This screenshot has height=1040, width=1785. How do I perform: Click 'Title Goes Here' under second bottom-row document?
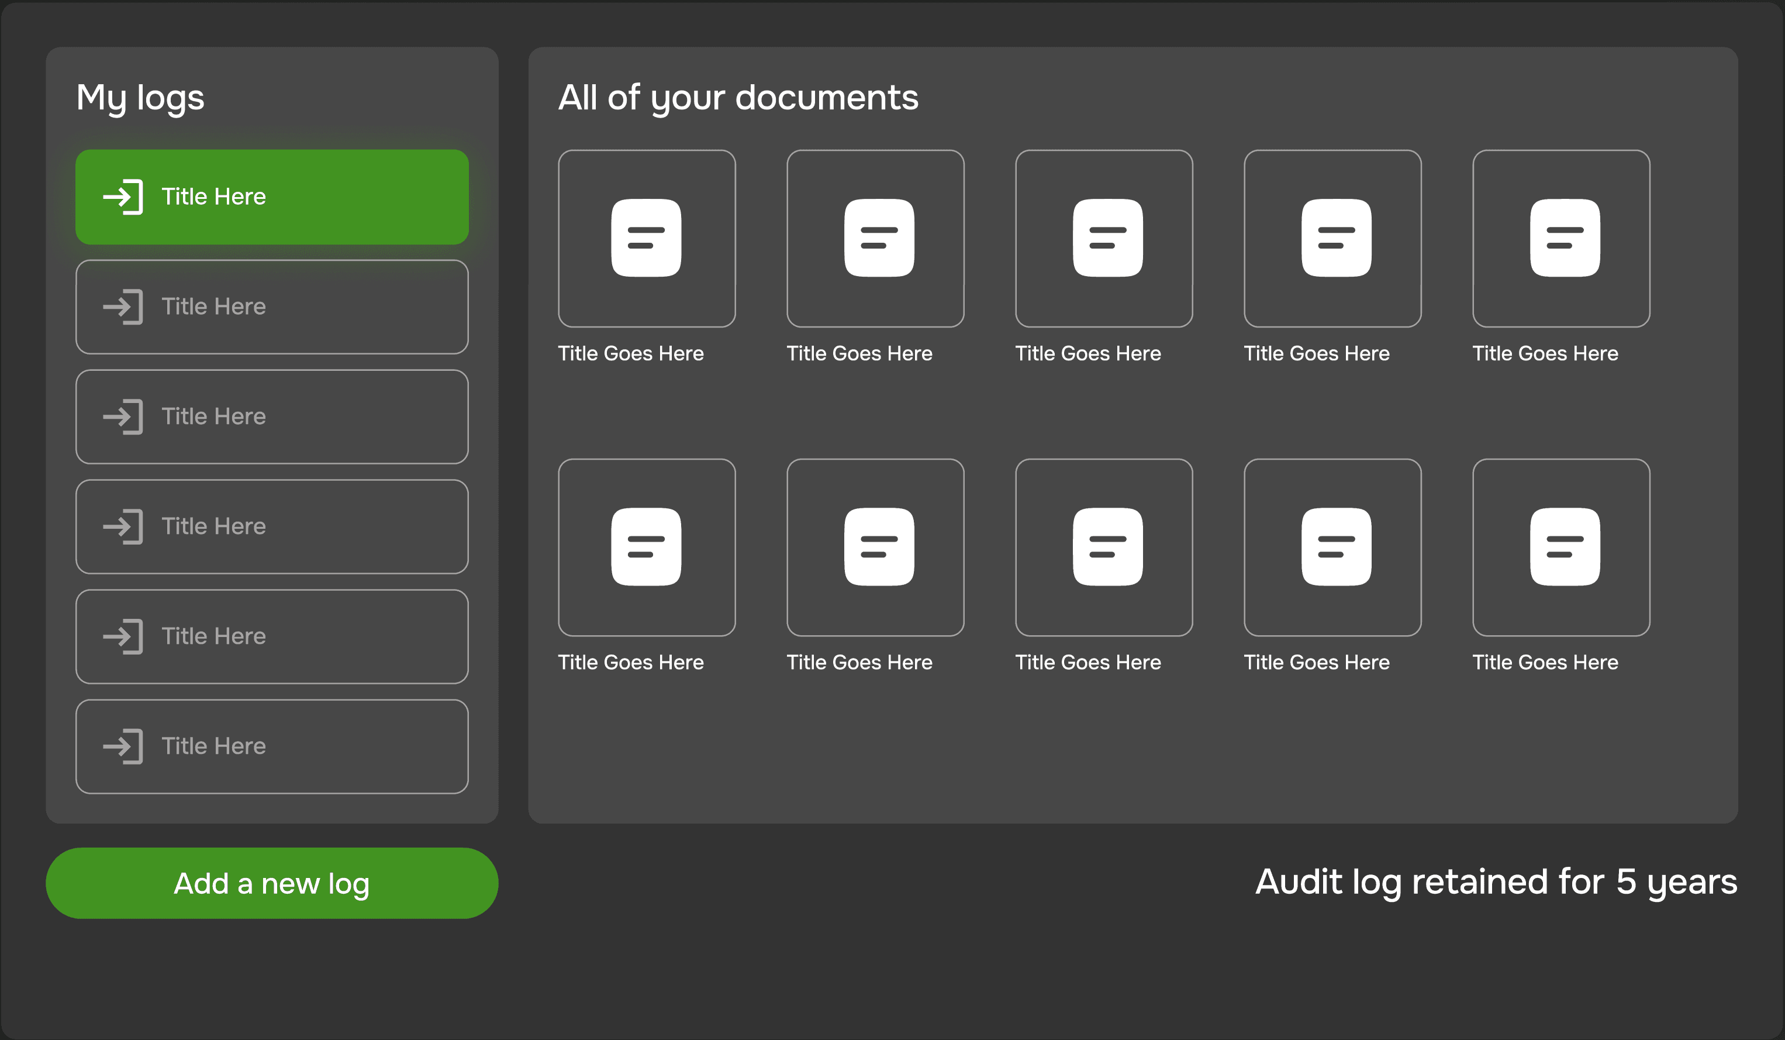pyautogui.click(x=860, y=662)
